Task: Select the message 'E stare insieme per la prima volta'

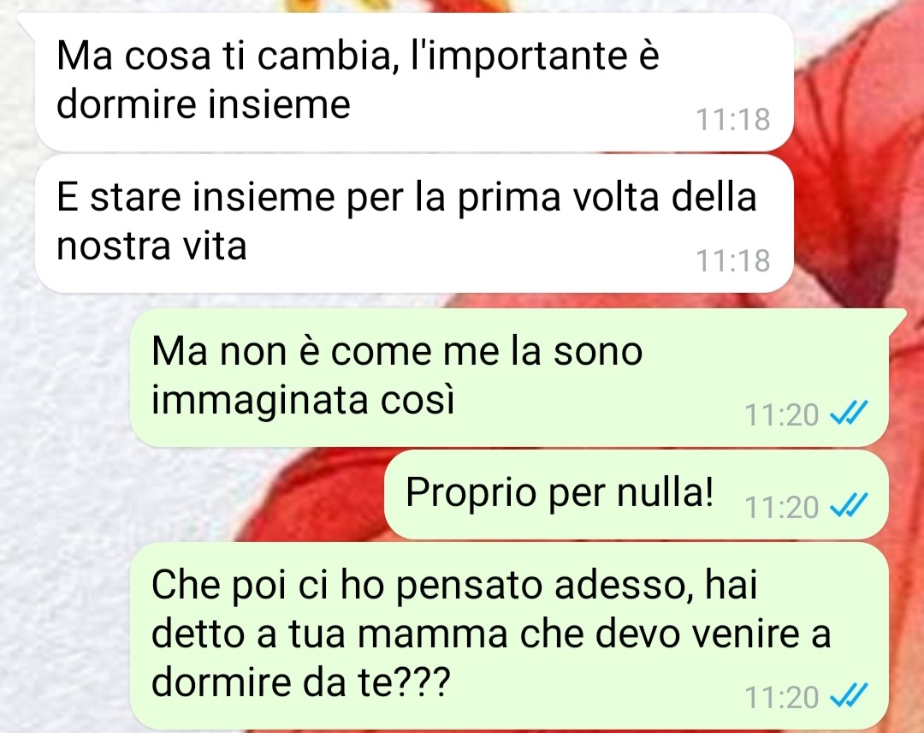Action: pyautogui.click(x=414, y=224)
